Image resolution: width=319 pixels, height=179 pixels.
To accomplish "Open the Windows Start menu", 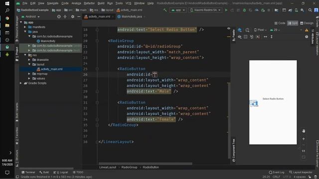I will pos(7,3).
